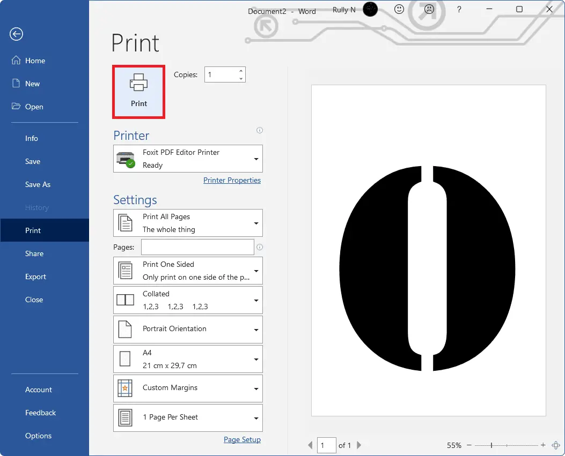The height and width of the screenshot is (456, 565).
Task: Click the Open folder icon
Action: pos(16,107)
